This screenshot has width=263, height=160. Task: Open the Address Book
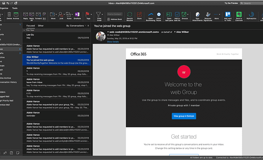pyautogui.click(x=115, y=19)
